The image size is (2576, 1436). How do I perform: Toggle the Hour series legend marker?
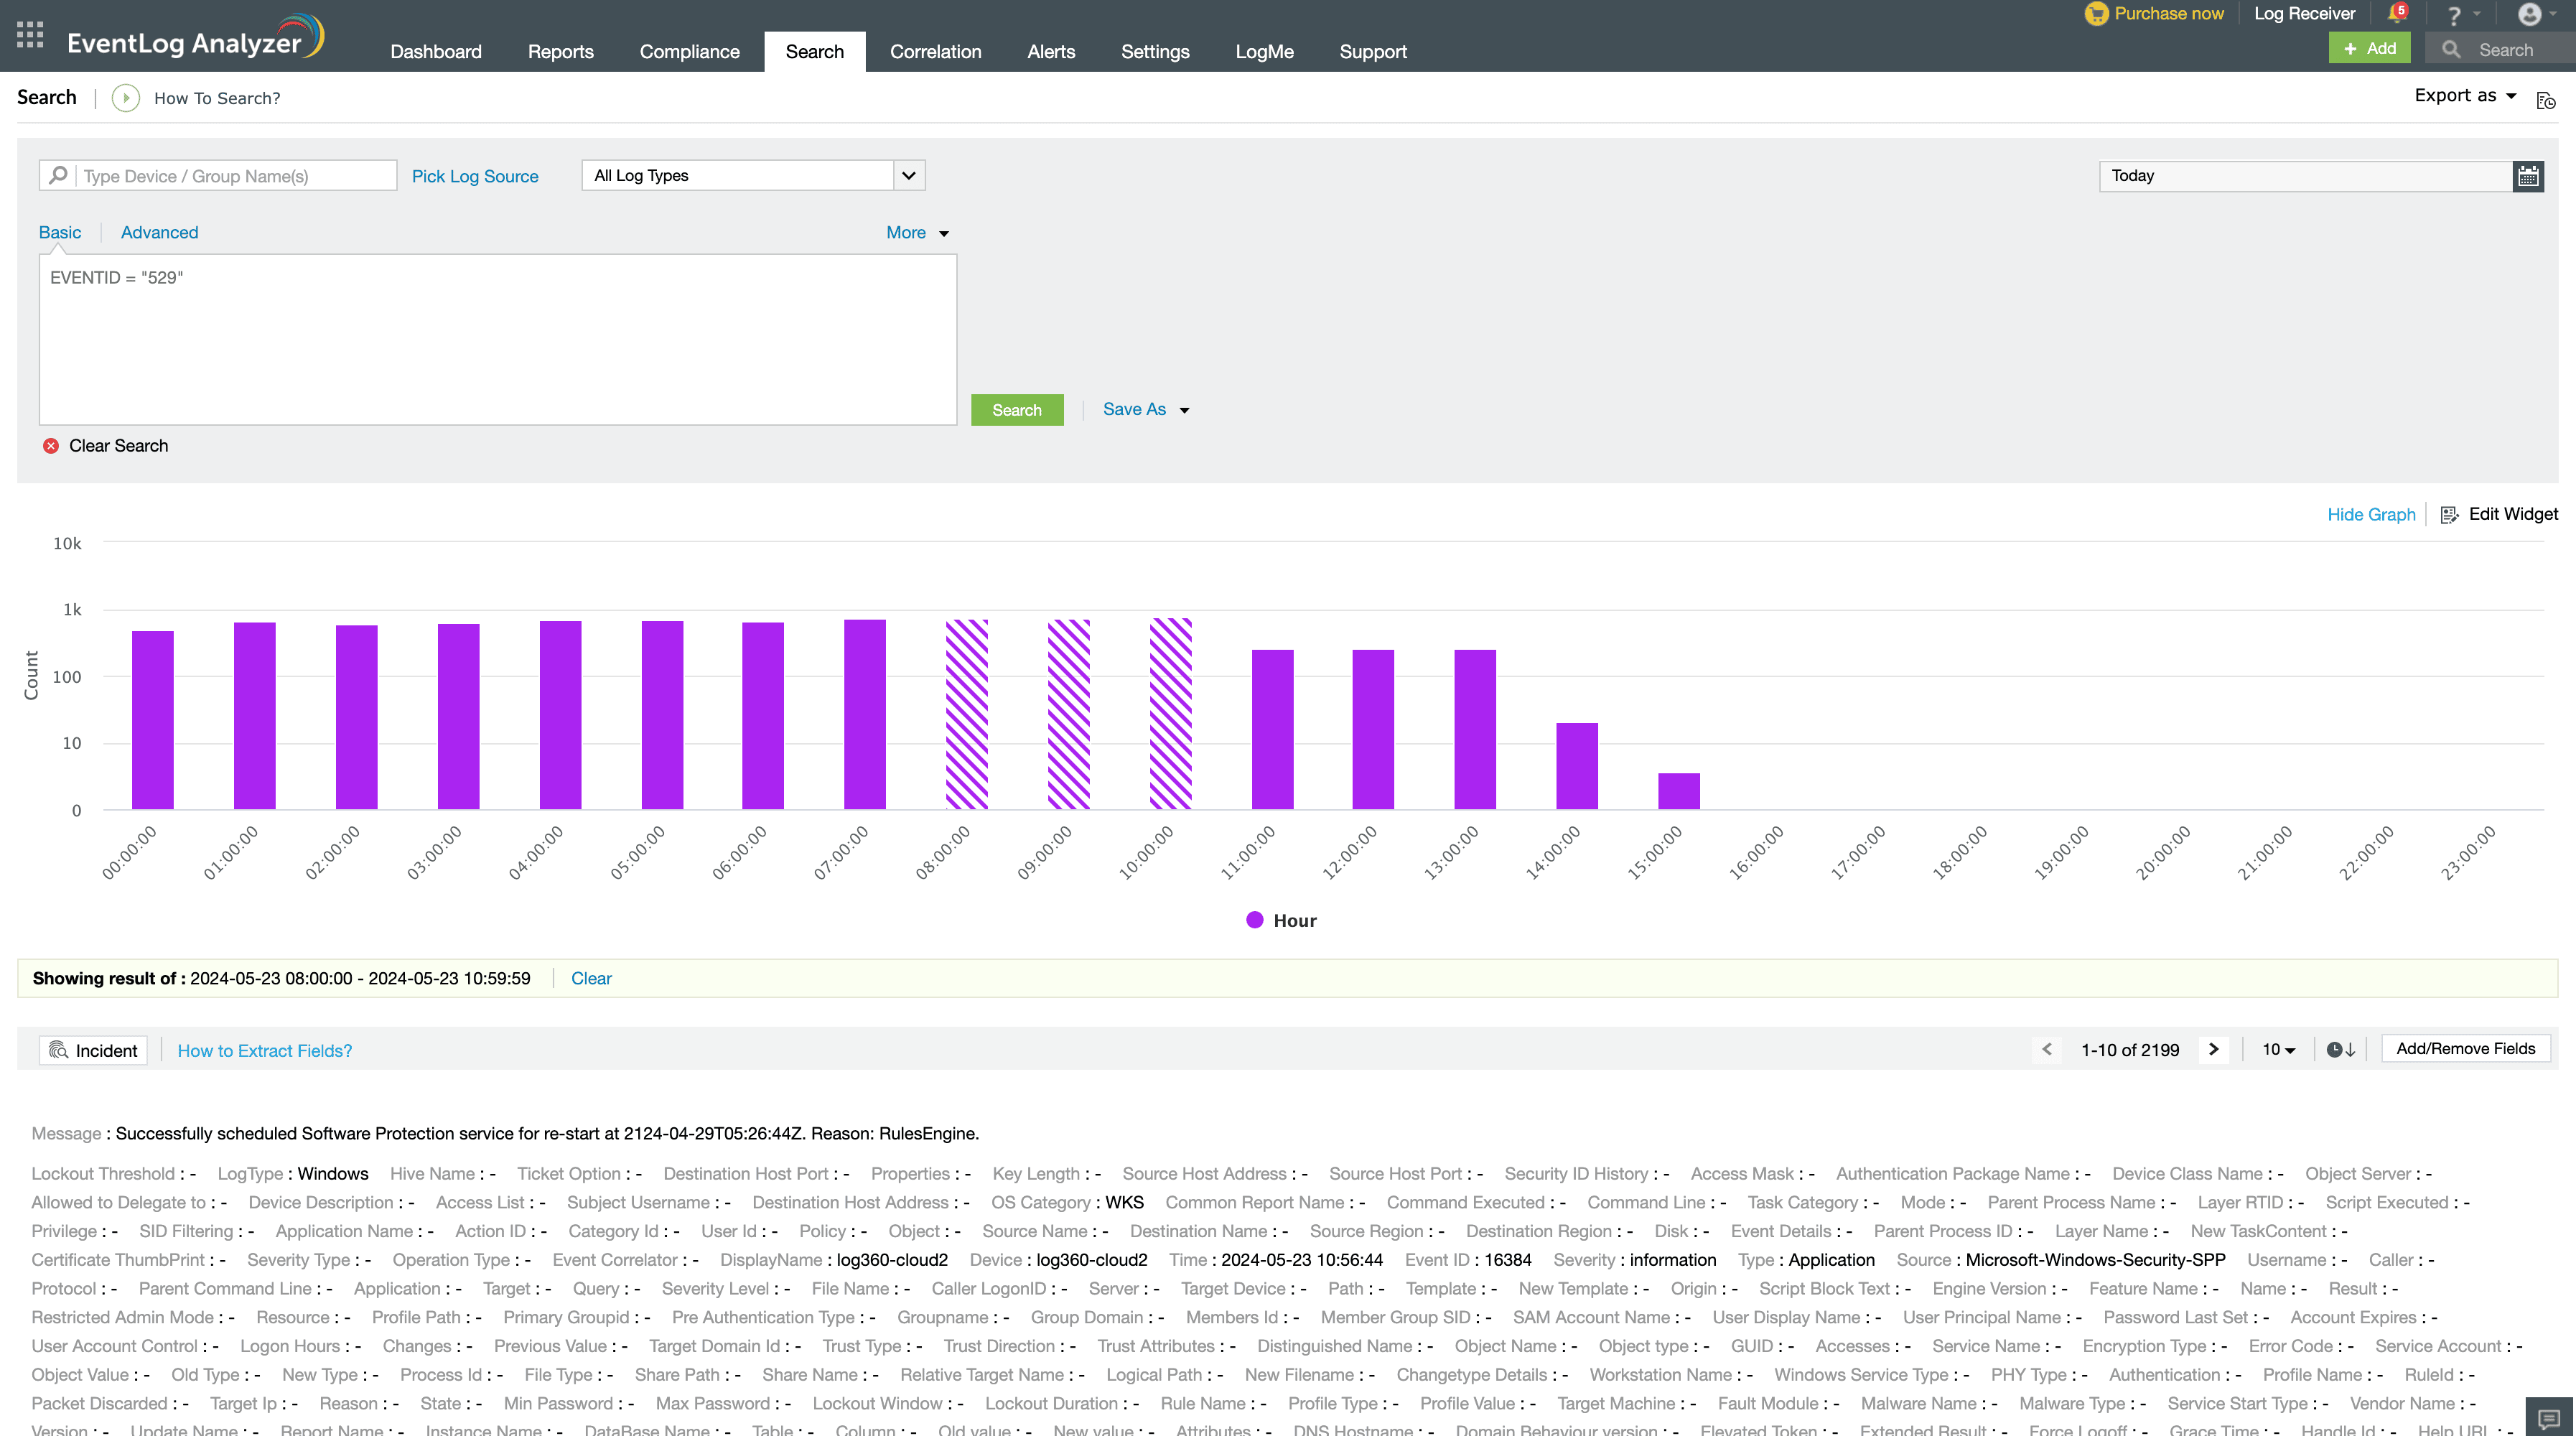[x=1255, y=920]
